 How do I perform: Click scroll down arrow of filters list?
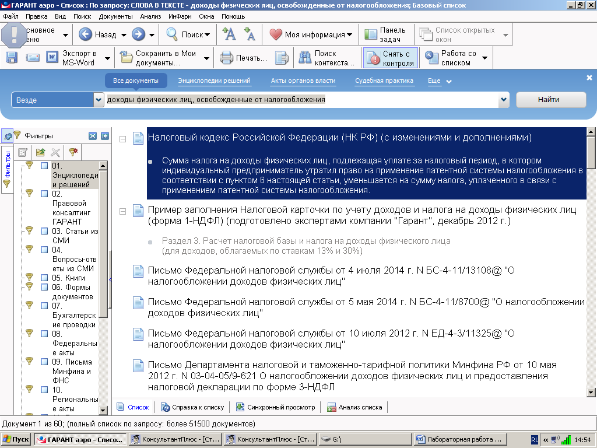103,410
